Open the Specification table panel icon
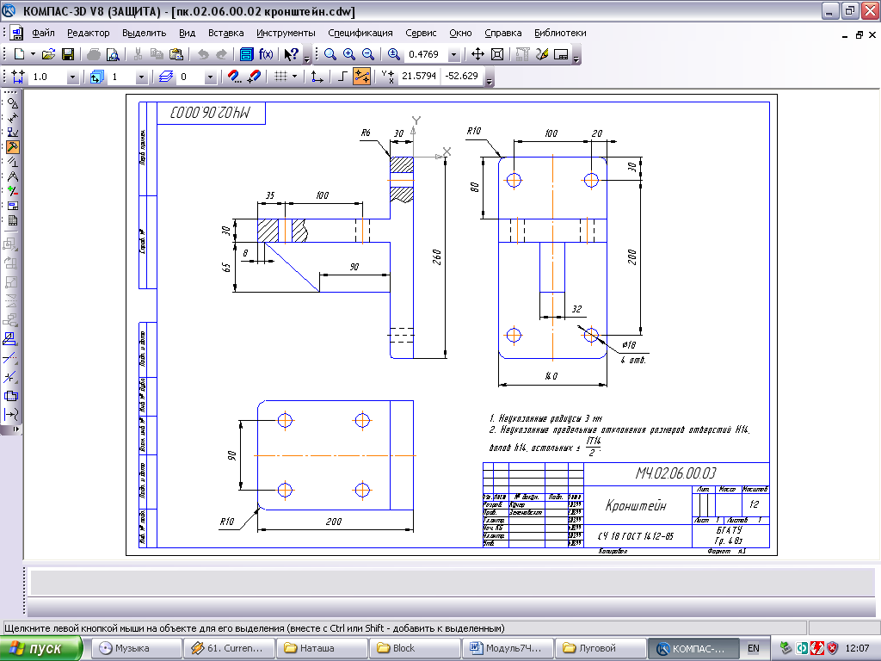 coord(12,220)
